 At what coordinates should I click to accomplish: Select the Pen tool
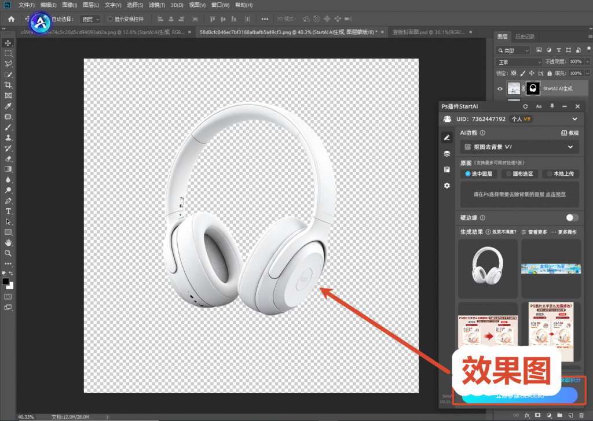[x=8, y=201]
